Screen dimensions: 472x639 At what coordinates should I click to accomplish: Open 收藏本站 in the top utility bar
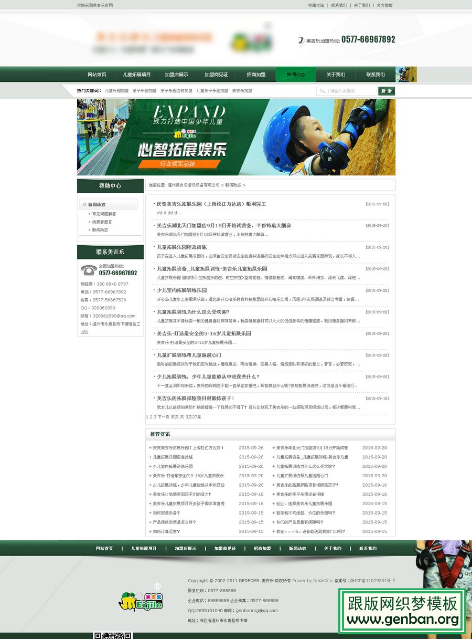coord(316,5)
